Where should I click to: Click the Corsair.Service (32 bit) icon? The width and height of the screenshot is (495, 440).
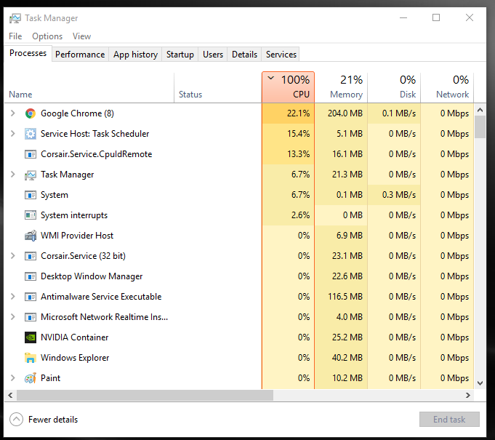(x=31, y=256)
